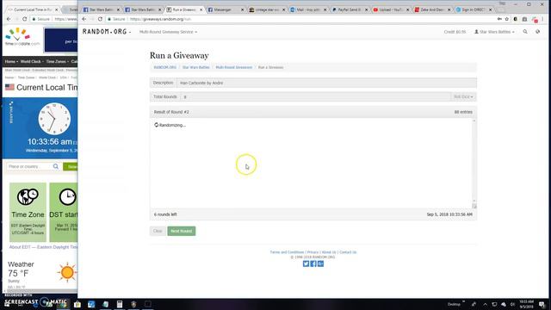Viewport: 551px width, 310px height.
Task: Click the search magnifier in RANDOM.ORG navbar
Action: [525, 32]
